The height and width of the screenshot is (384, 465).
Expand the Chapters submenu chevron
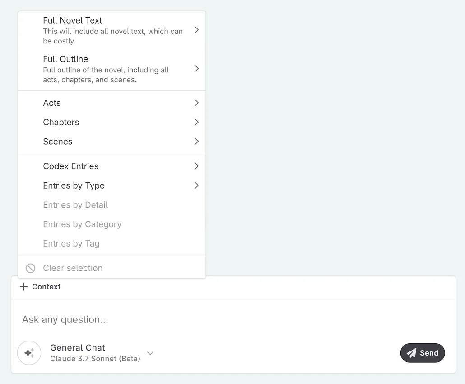(x=196, y=122)
